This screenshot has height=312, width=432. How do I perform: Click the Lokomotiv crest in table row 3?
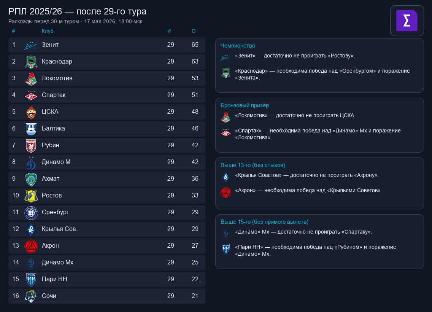(x=31, y=78)
